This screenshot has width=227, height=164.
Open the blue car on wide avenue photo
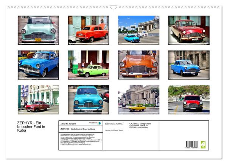point(139,30)
